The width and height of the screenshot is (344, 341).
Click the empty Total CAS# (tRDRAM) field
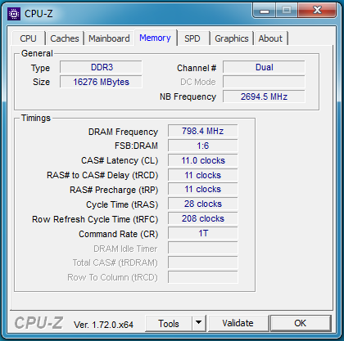coord(203,262)
